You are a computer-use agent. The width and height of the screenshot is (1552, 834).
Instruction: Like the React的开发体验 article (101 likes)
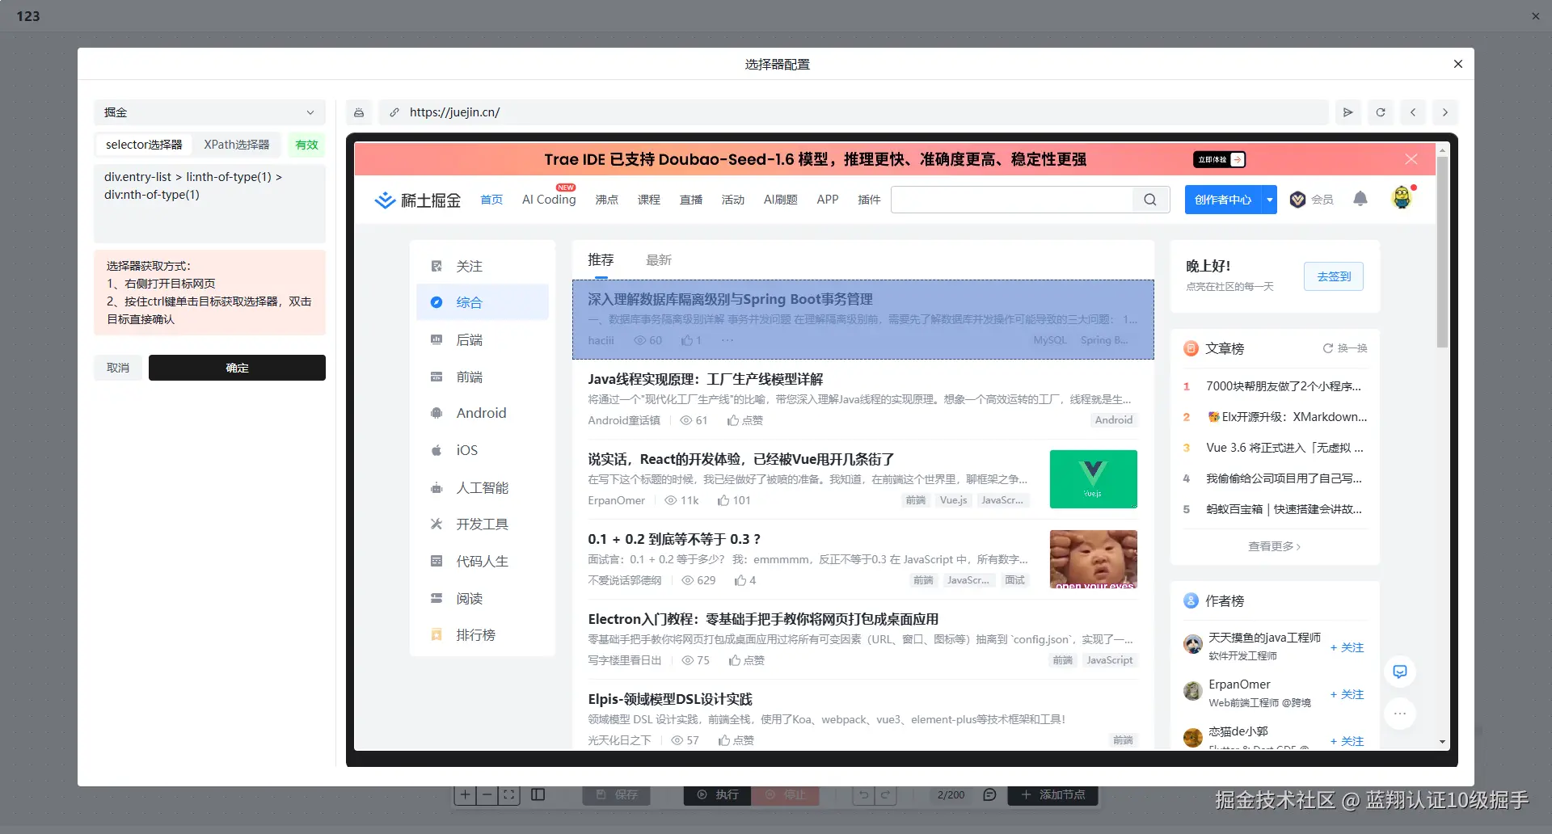click(734, 500)
